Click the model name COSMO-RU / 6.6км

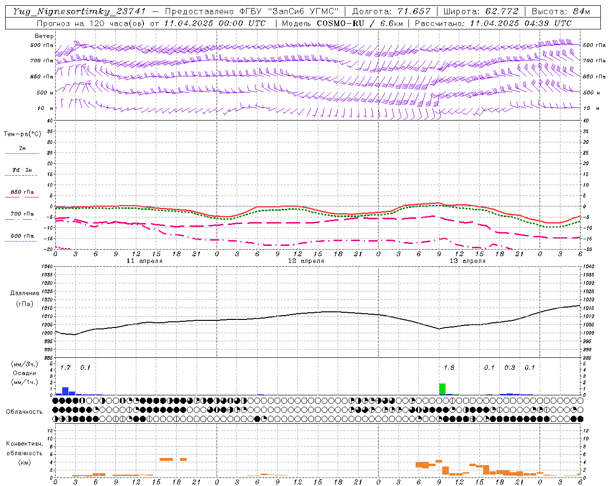pos(359,23)
